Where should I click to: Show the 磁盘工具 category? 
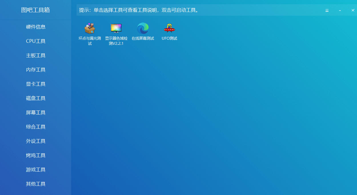tap(36, 98)
